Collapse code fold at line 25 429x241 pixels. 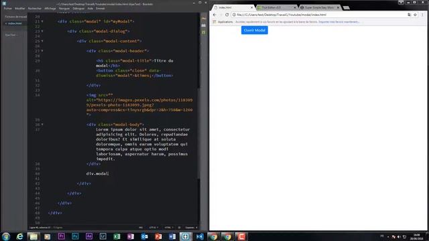[42, 41]
